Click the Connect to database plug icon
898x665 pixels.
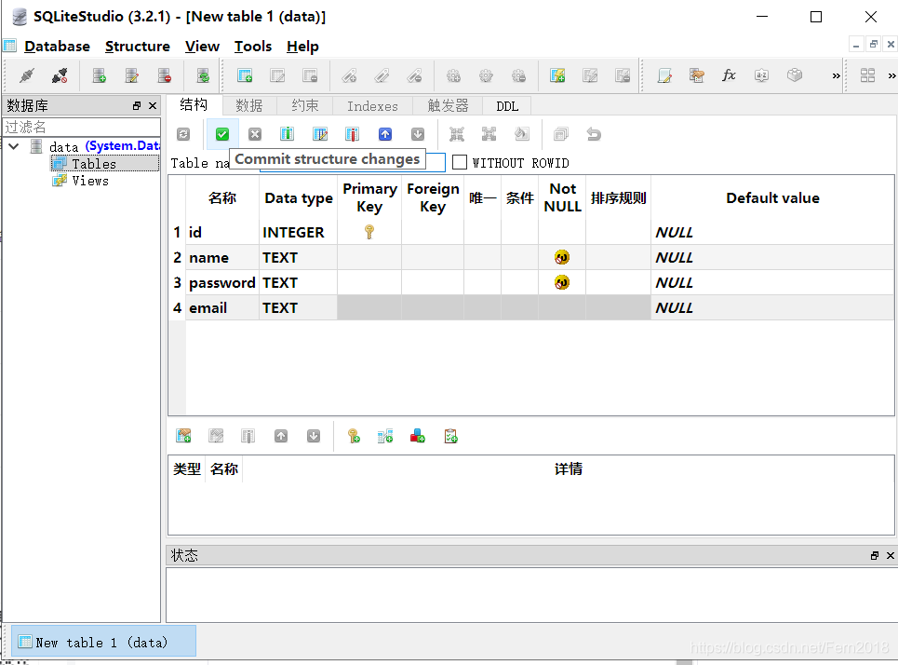(27, 75)
